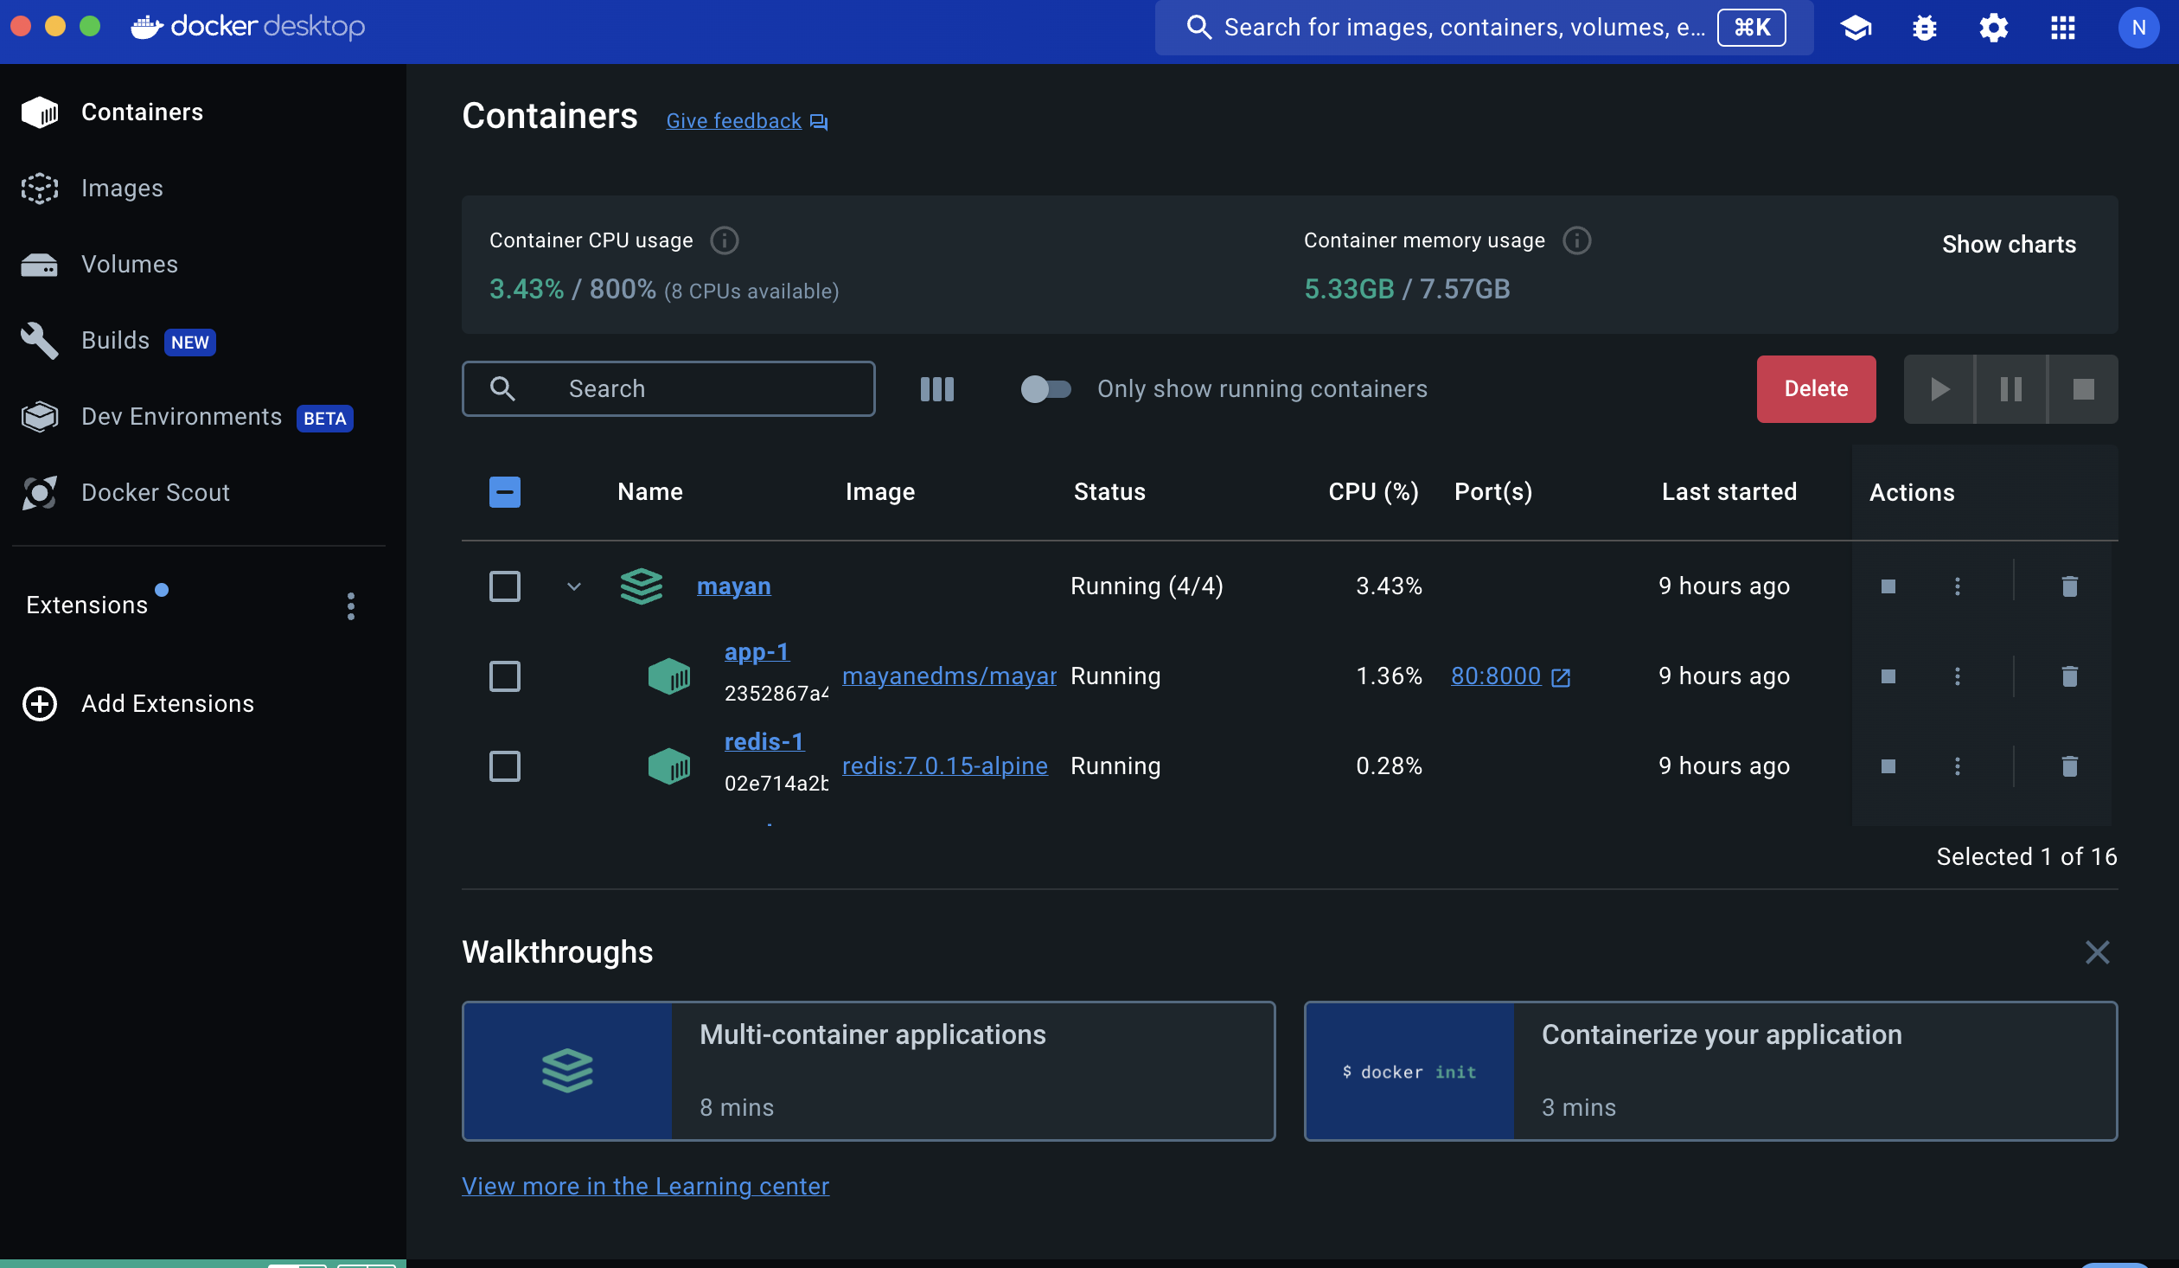The height and width of the screenshot is (1268, 2179).
Task: Delete redis-1 container via trash icon
Action: click(2069, 766)
